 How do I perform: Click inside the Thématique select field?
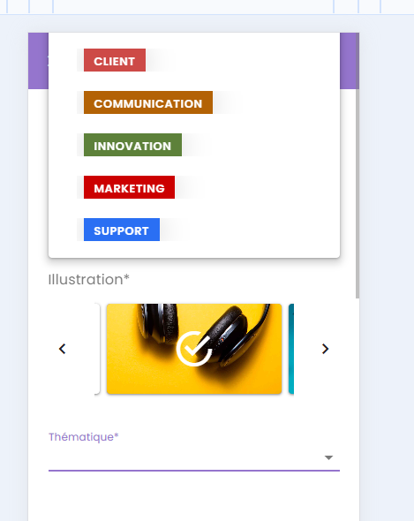(x=194, y=457)
